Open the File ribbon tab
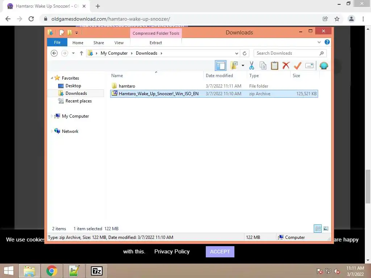Viewport: 371px width, 278px height. (x=57, y=42)
